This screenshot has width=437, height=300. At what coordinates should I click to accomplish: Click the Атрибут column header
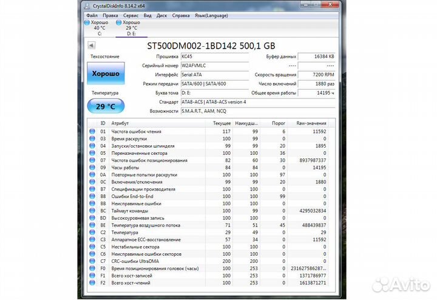click(157, 123)
